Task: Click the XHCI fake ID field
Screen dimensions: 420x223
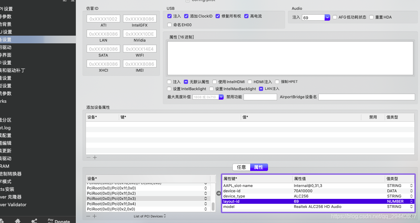Action: pos(103,64)
